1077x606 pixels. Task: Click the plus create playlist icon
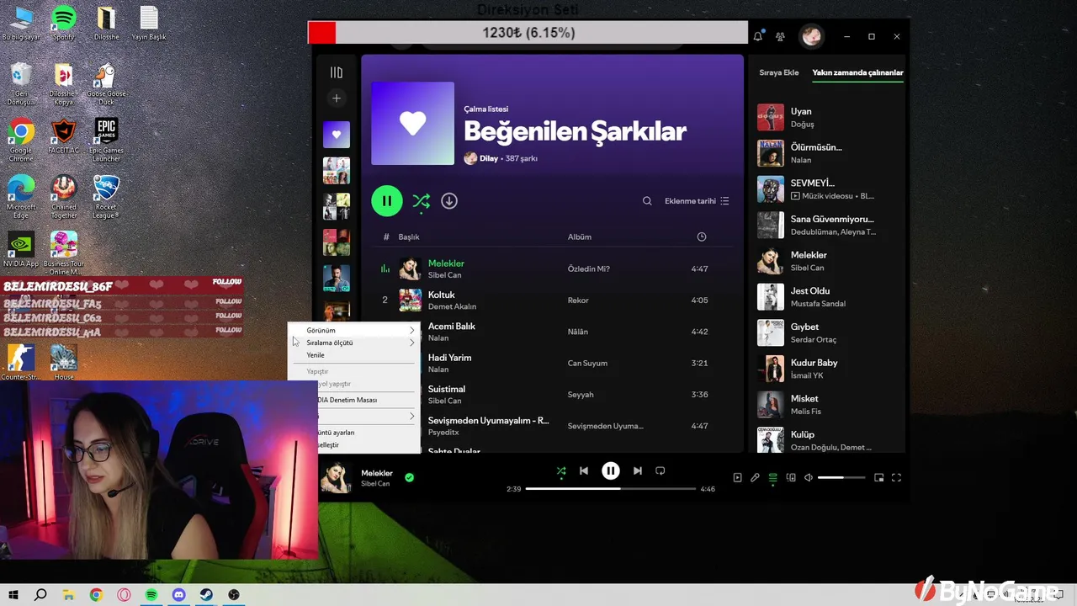[x=337, y=98]
